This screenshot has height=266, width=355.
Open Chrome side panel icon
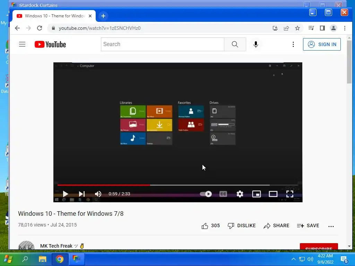tap(322, 28)
